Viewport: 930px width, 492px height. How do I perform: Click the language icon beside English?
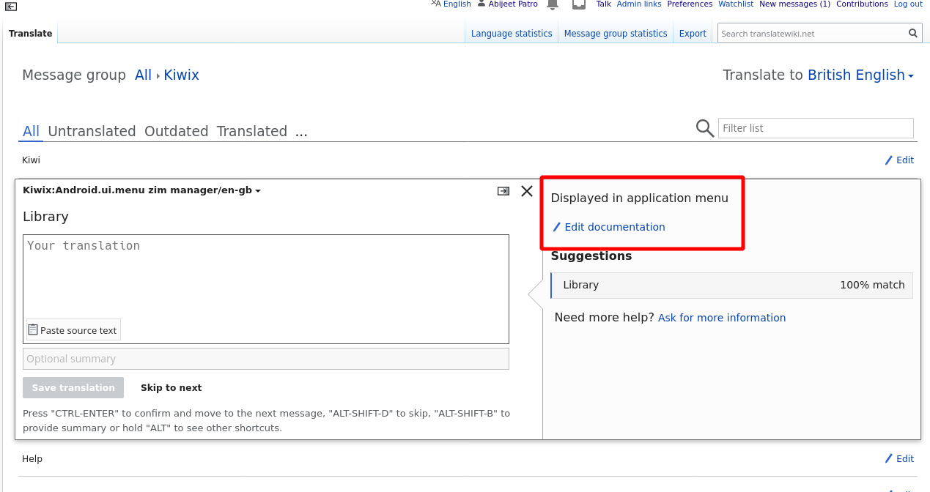[x=436, y=4]
